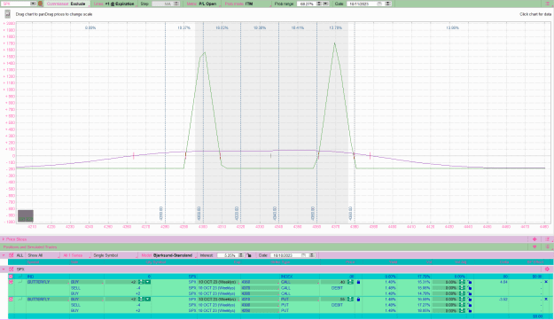Viewport: 554px width, 320px height.
Task: Toggle the second BUTTERFLY PUT row checkbox
Action: [x=11, y=299]
